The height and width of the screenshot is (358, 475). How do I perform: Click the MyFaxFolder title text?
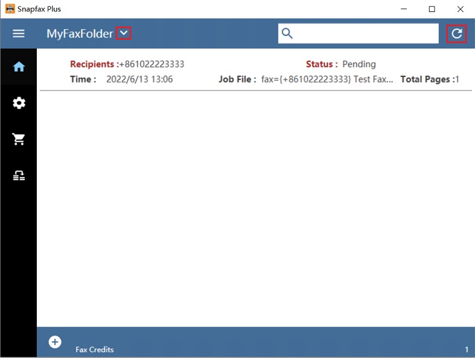click(80, 34)
